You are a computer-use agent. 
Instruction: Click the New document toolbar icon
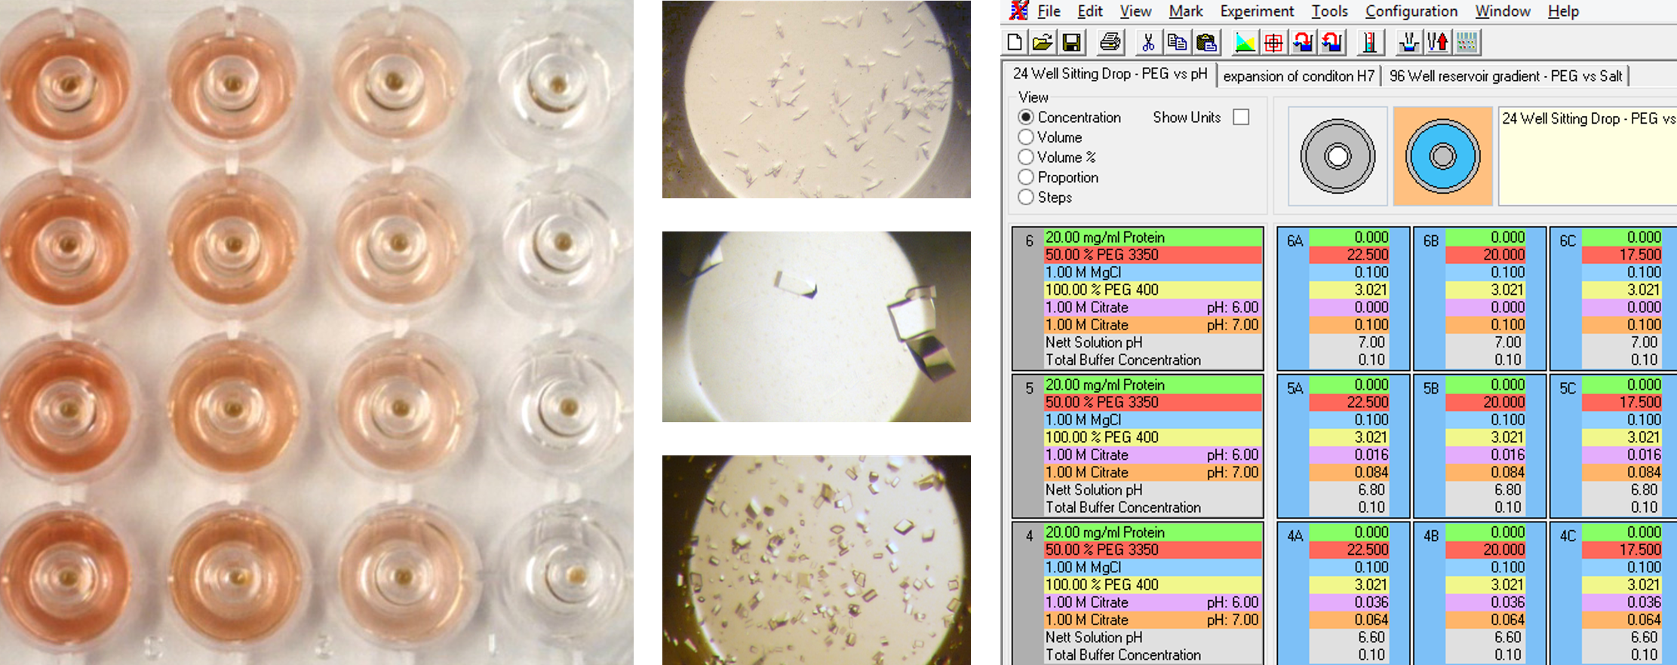1015,42
